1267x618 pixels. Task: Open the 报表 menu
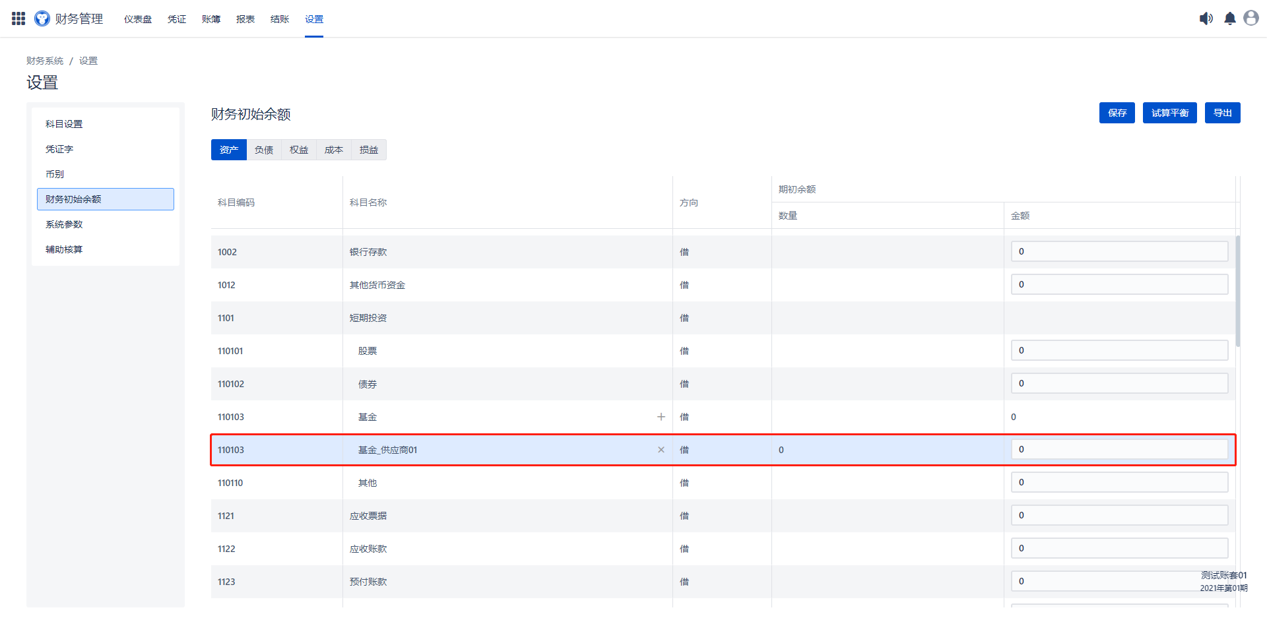(x=245, y=19)
